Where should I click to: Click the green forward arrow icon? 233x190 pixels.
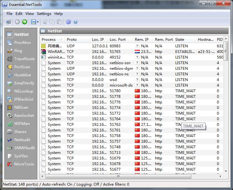25,22
